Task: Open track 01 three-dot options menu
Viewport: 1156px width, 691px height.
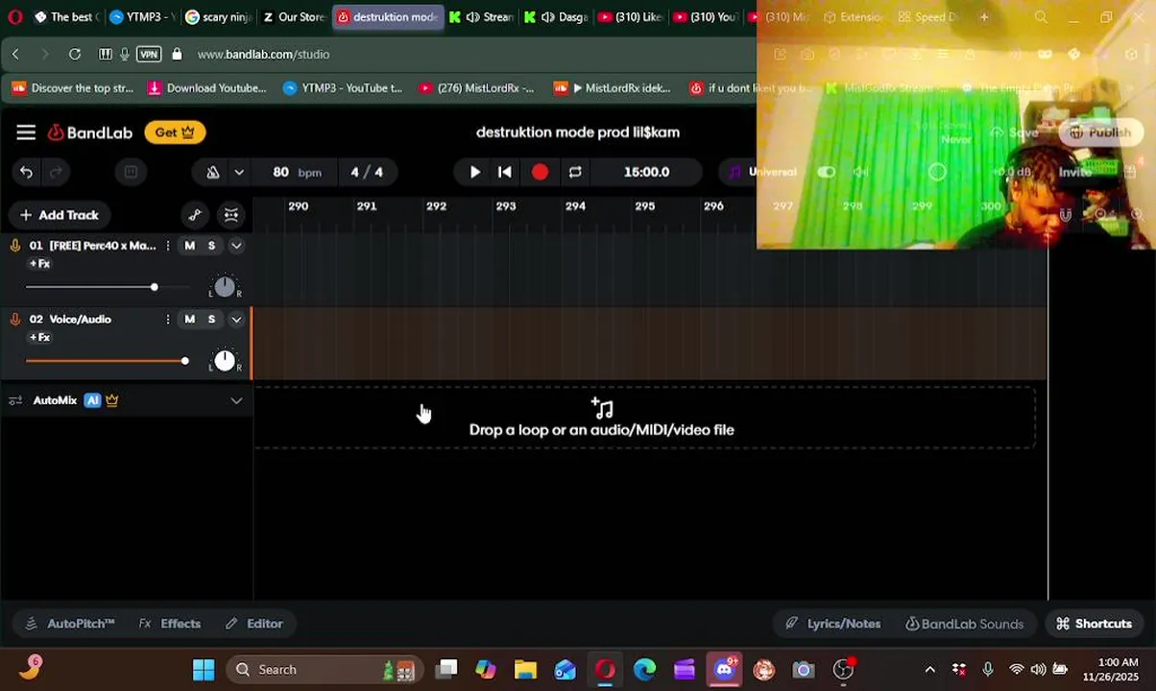Action: coord(168,246)
